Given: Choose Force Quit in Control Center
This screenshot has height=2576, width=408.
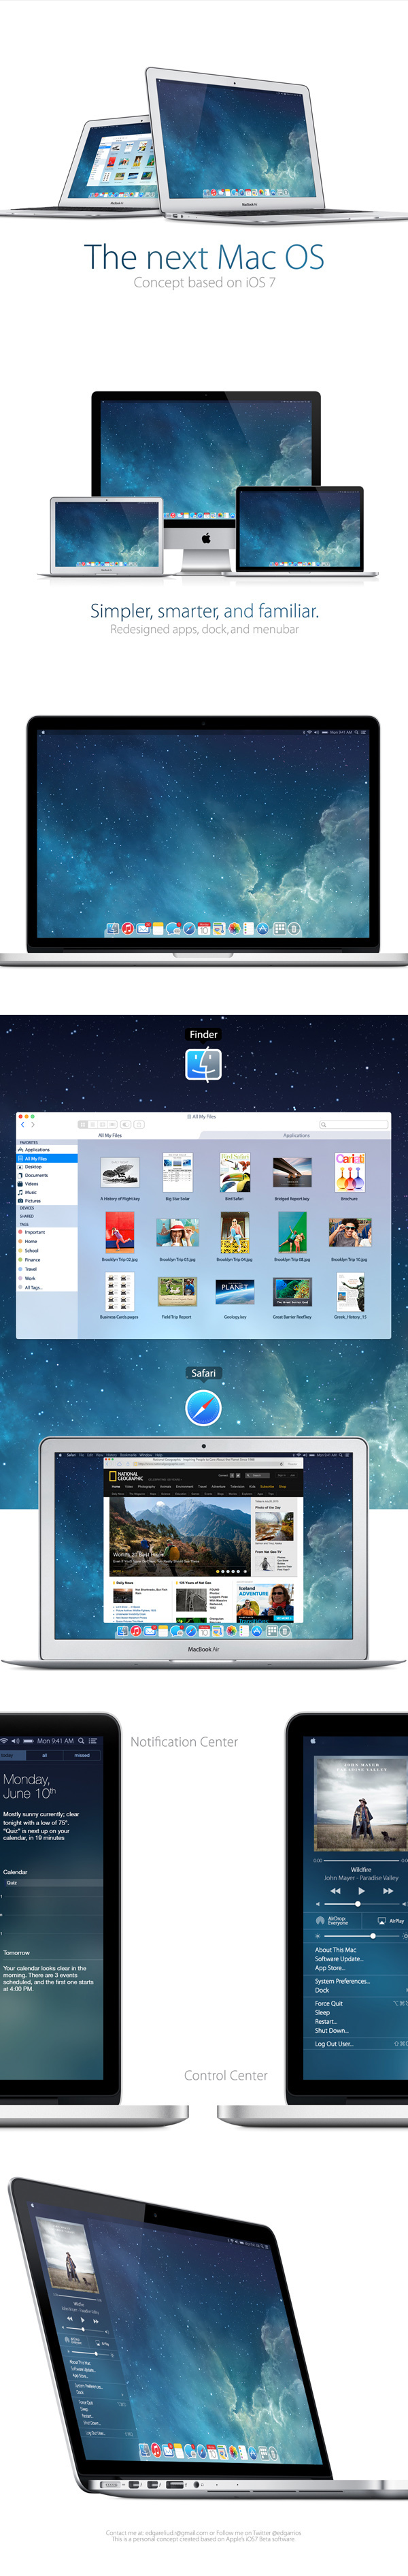Looking at the screenshot, I should [x=329, y=2003].
